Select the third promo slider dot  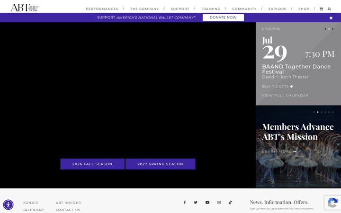pos(322,112)
